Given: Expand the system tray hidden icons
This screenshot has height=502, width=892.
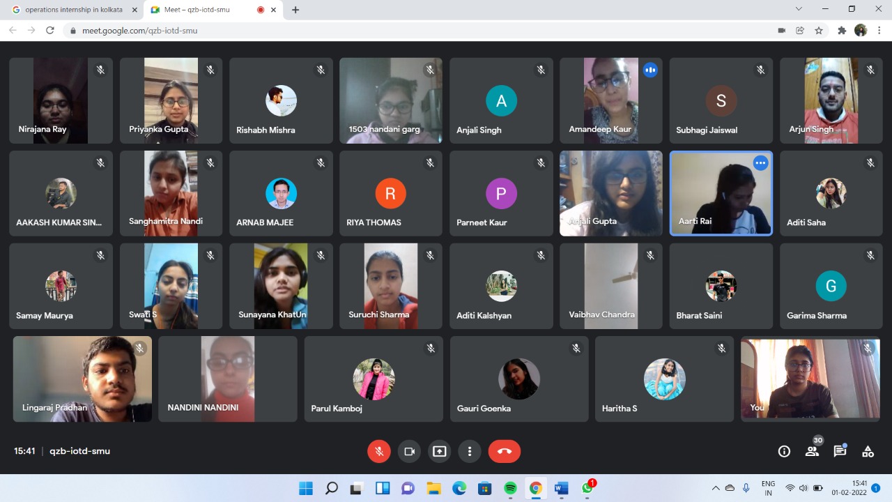Looking at the screenshot, I should [x=716, y=488].
